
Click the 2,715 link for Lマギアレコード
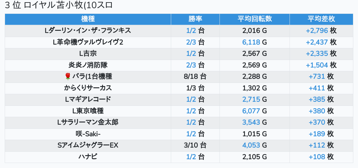[x=251, y=99]
